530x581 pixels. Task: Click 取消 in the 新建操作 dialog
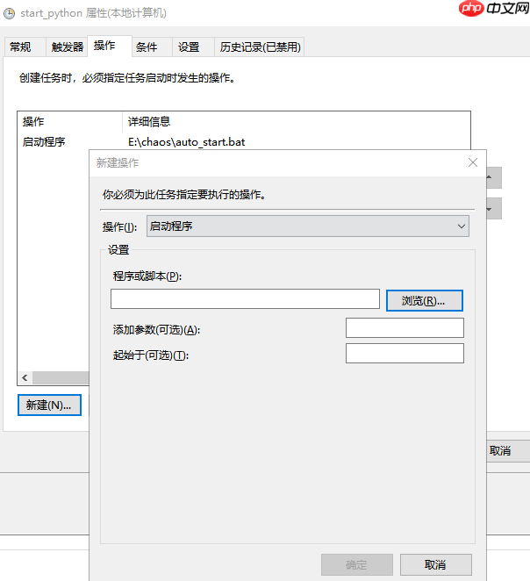pyautogui.click(x=436, y=564)
